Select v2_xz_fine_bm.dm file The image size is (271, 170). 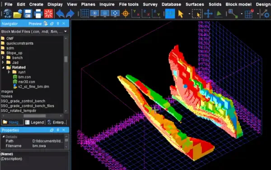click(x=33, y=87)
